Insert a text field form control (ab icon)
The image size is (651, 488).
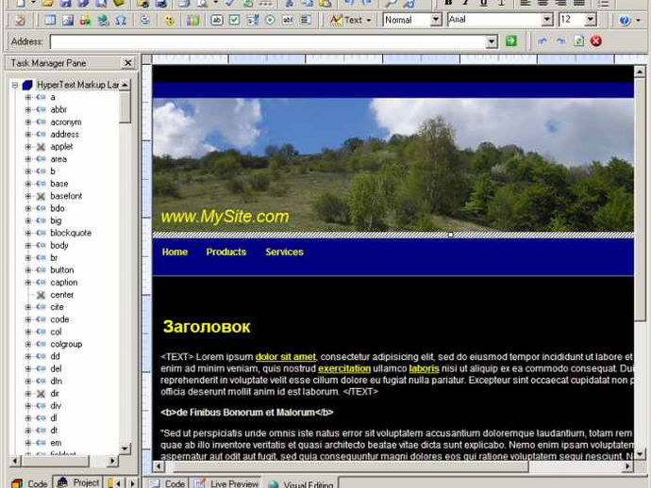pyautogui.click(x=217, y=20)
